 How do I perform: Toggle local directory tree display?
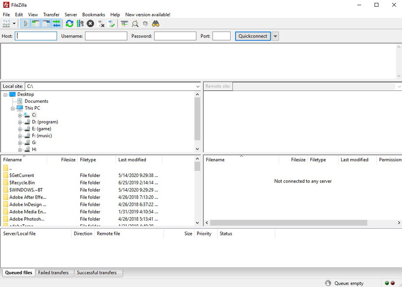point(35,24)
